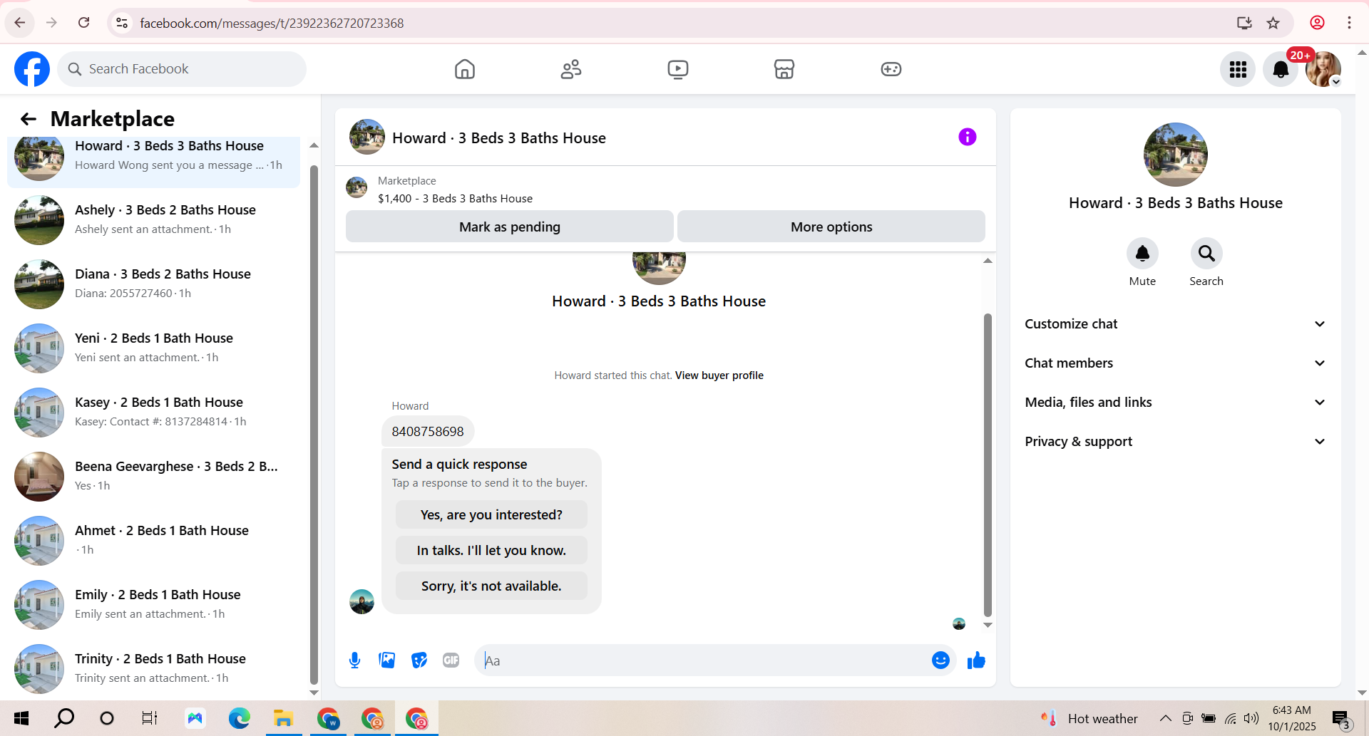The width and height of the screenshot is (1369, 736).
Task: Open the Windows Start menu
Action: coord(21,718)
